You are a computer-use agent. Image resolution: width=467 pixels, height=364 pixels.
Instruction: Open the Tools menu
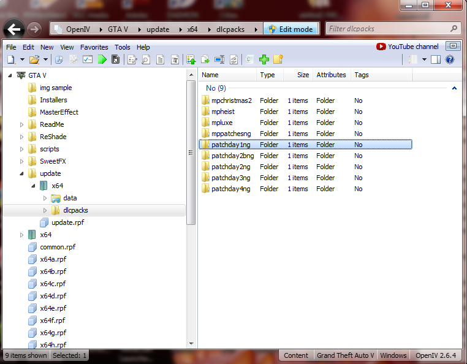pos(123,47)
